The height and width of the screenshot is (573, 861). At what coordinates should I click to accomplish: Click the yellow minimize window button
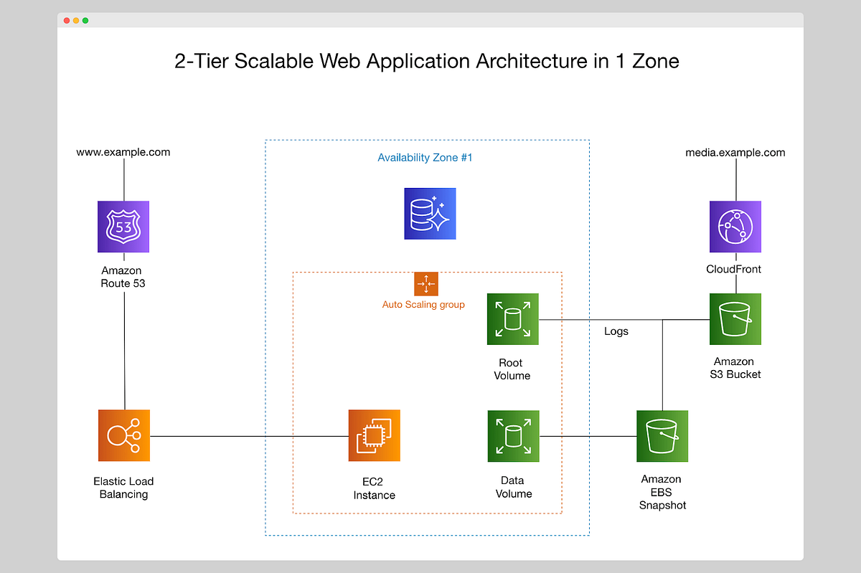[77, 20]
